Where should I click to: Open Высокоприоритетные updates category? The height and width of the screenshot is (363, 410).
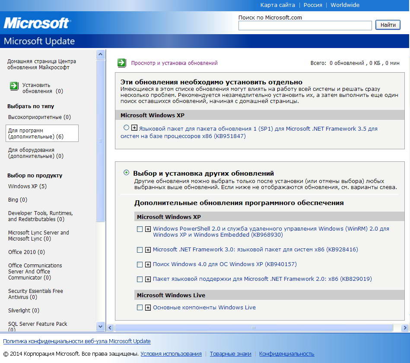tap(39, 117)
